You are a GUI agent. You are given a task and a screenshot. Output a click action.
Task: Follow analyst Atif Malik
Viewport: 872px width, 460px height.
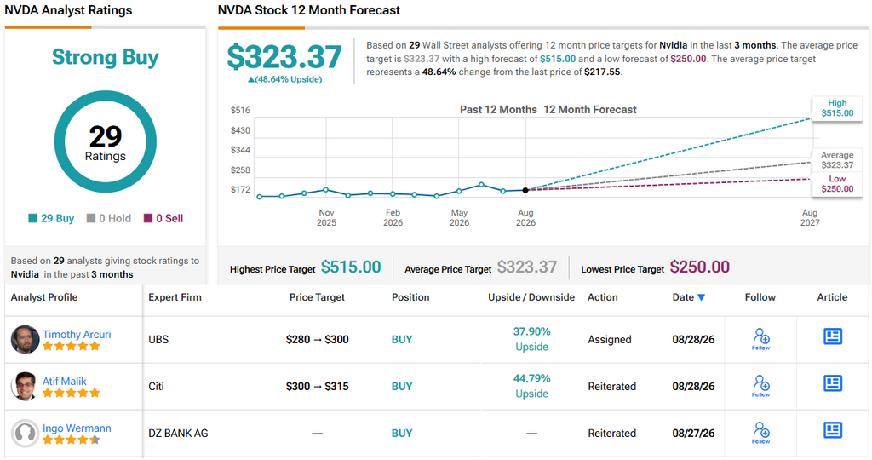pos(760,386)
